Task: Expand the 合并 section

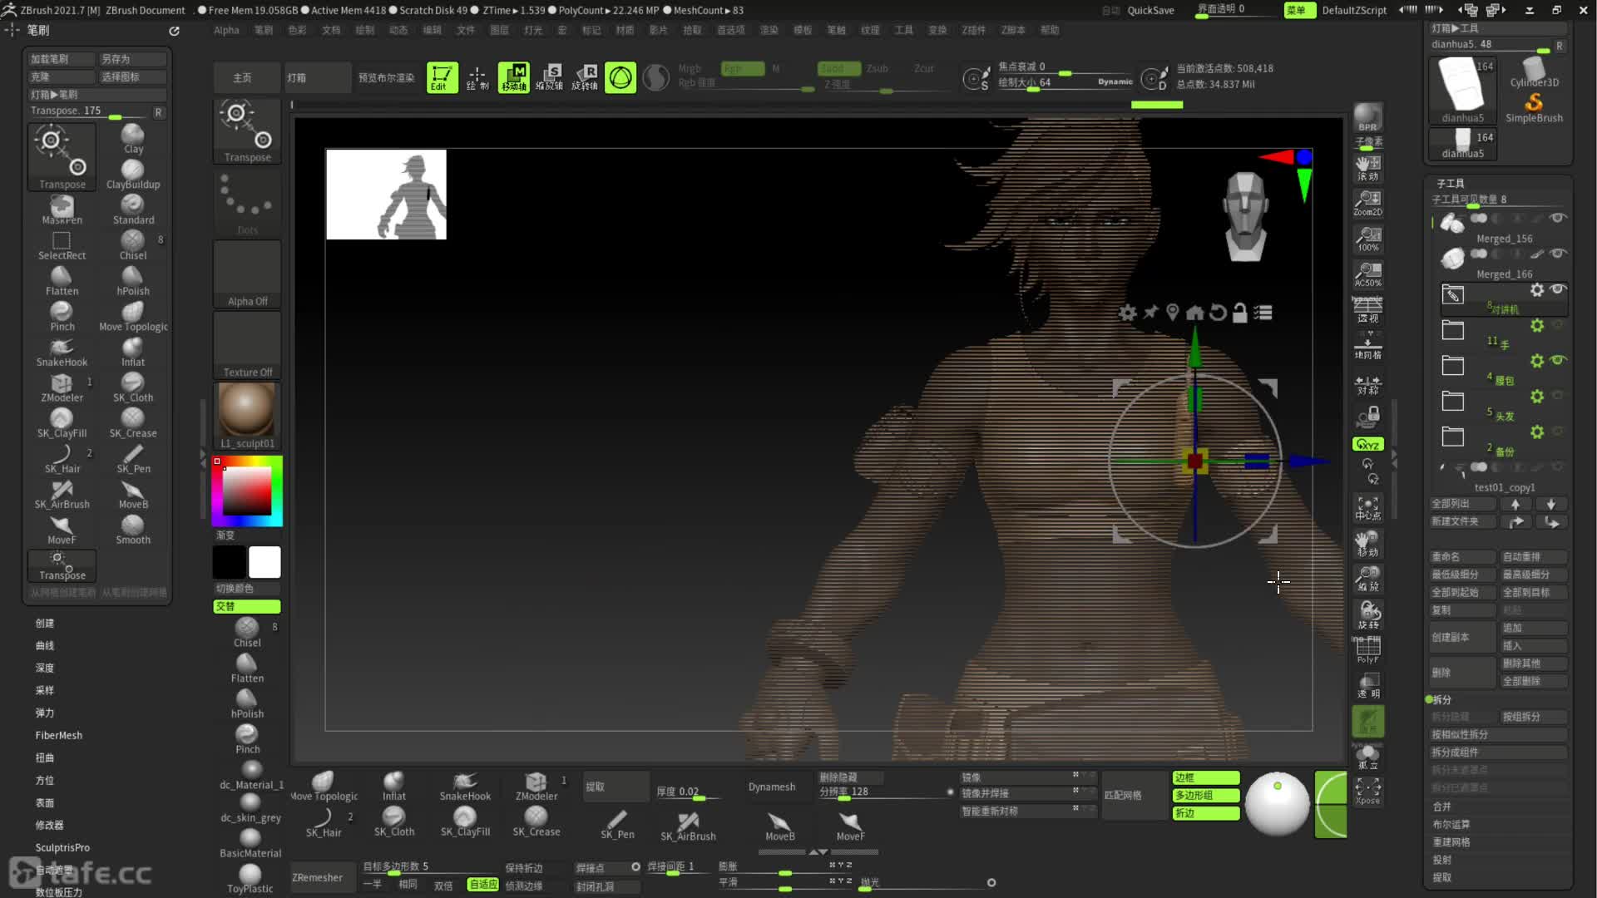Action: (1441, 807)
